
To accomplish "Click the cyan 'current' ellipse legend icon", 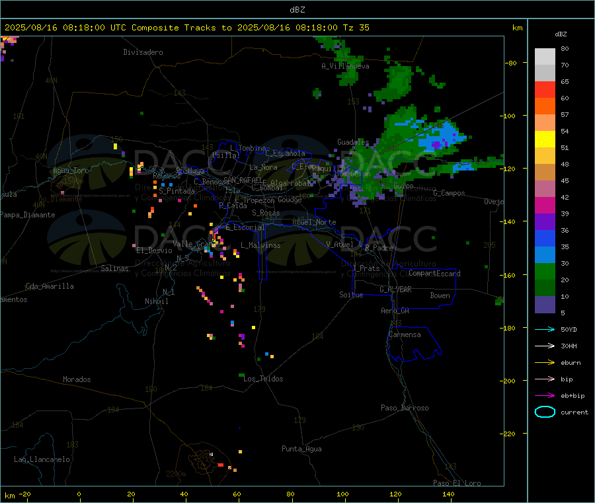I will (x=545, y=412).
